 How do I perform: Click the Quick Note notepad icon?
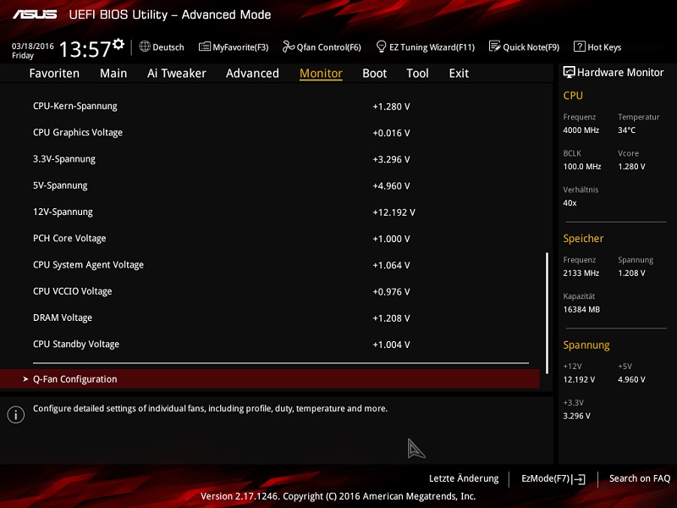tap(494, 47)
